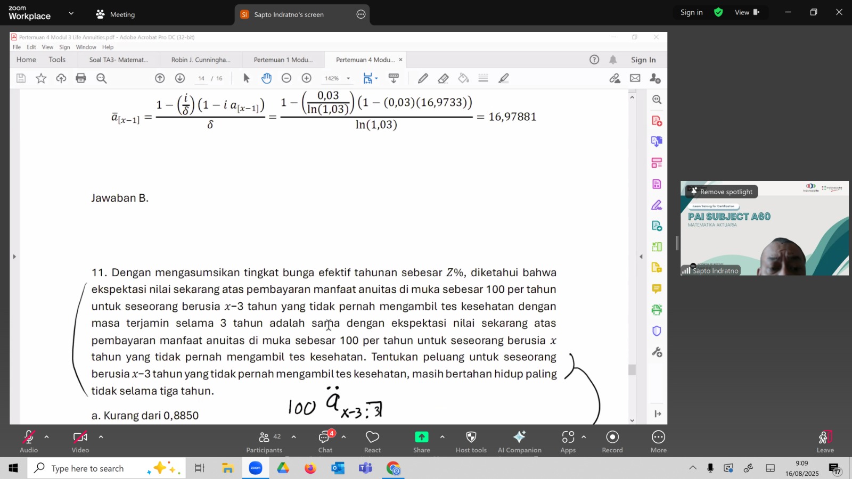Select the highlighter pen tool
This screenshot has height=479, width=852.
click(504, 78)
